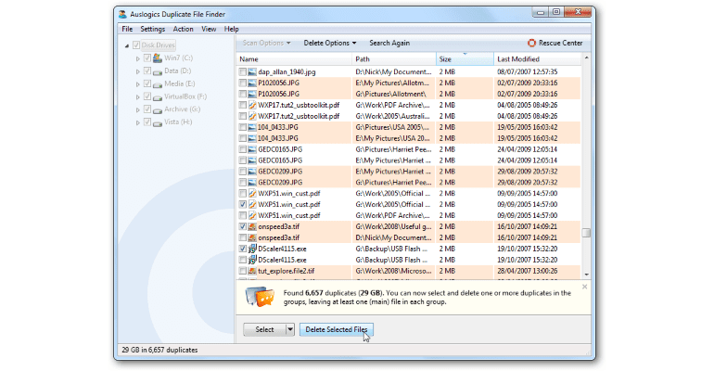The height and width of the screenshot is (371, 714).
Task: Open the Action menu
Action: [183, 29]
